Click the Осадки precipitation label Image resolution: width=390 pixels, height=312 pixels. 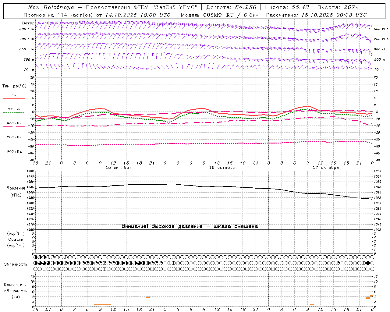click(16, 239)
